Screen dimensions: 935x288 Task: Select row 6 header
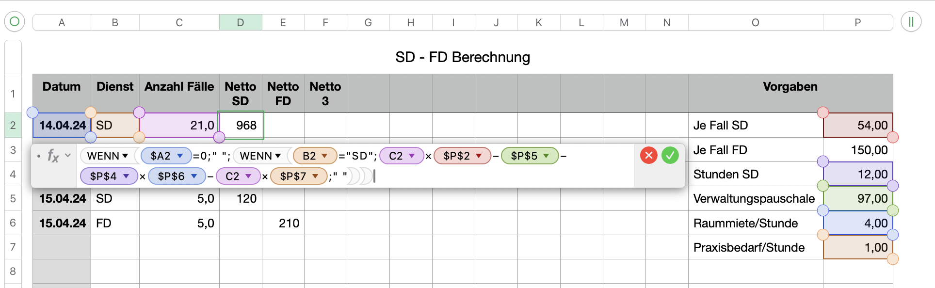point(13,223)
